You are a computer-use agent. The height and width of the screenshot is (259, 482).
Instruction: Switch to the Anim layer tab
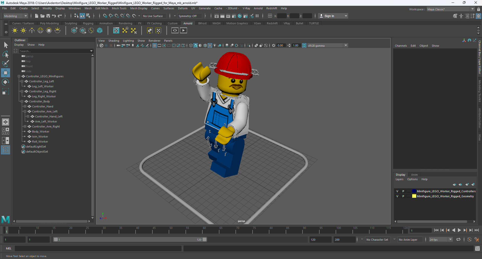point(414,175)
